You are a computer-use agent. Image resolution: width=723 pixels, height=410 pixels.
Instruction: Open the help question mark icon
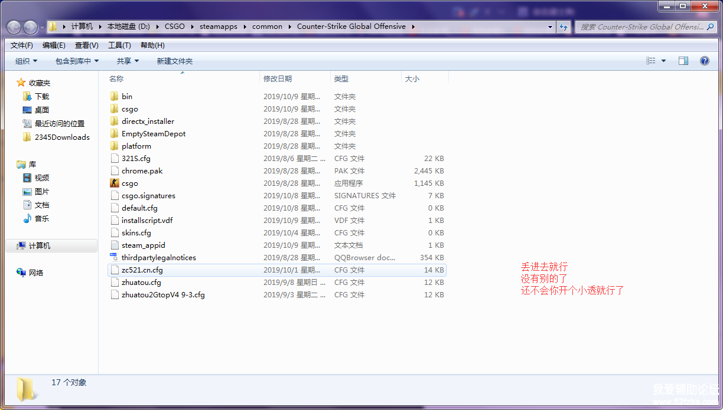[704, 61]
